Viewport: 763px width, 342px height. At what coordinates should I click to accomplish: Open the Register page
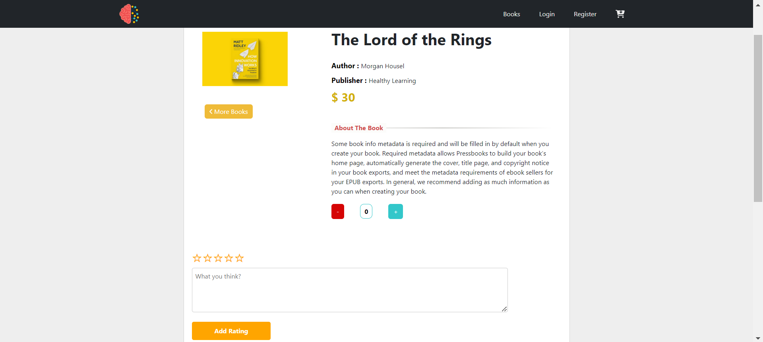point(585,14)
